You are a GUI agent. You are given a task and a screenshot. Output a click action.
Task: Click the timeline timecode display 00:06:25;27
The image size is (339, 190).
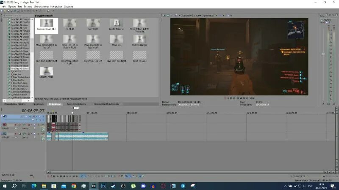pyautogui.click(x=33, y=111)
